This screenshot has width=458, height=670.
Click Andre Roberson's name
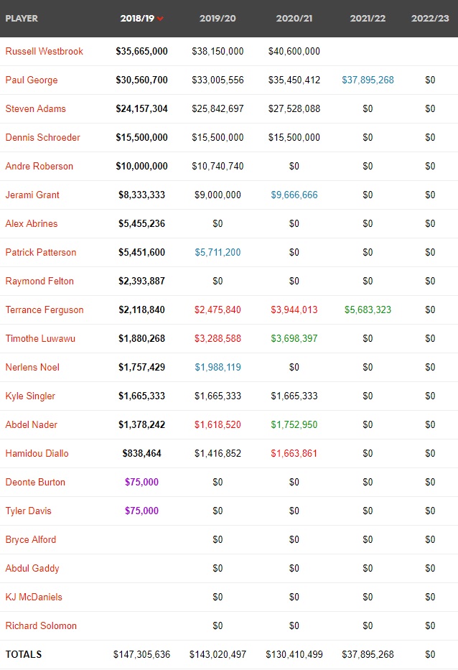tap(39, 167)
